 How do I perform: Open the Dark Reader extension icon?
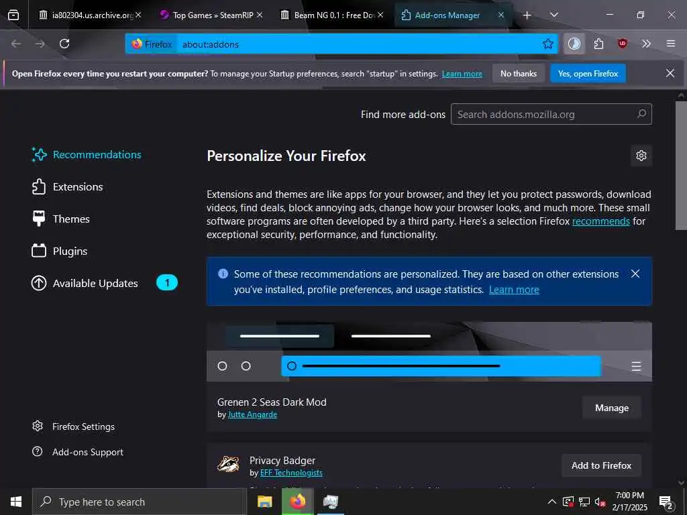(x=574, y=44)
